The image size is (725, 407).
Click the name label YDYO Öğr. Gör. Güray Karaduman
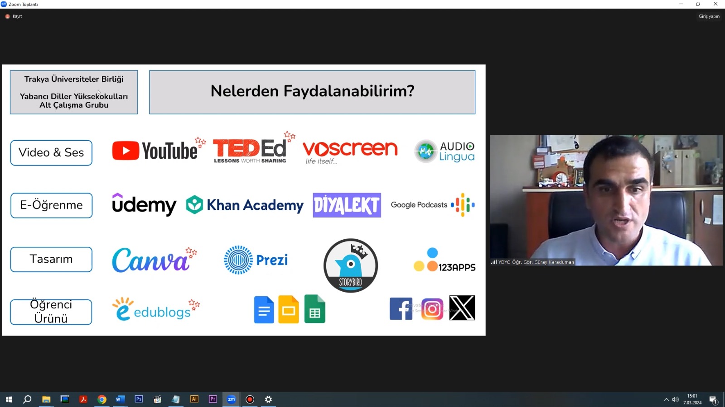(x=533, y=262)
